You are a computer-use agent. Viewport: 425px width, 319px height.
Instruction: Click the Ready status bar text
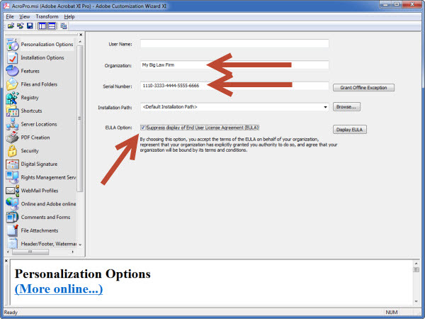pos(11,312)
